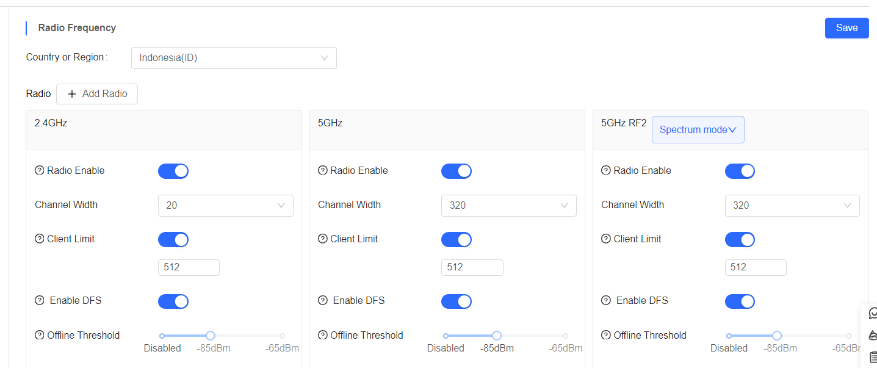
Task: Click the help icon beside 5GHz Enable DFS
Action: [323, 300]
